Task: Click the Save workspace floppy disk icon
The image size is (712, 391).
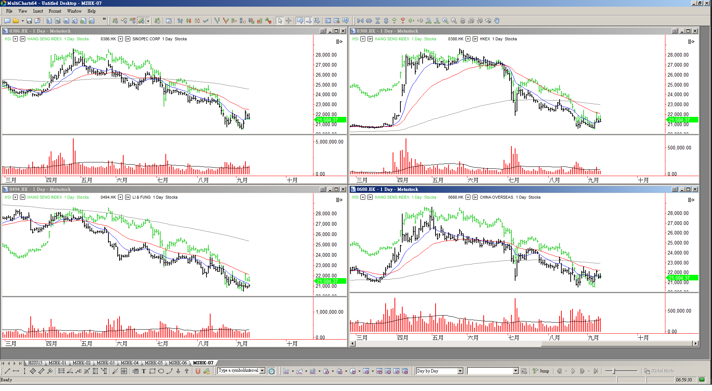Action: (x=29, y=21)
